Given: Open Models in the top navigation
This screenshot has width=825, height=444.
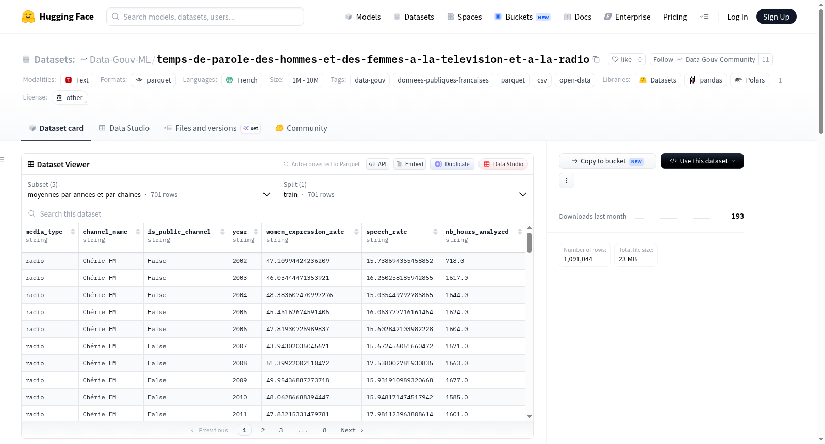Looking at the screenshot, I should [363, 17].
